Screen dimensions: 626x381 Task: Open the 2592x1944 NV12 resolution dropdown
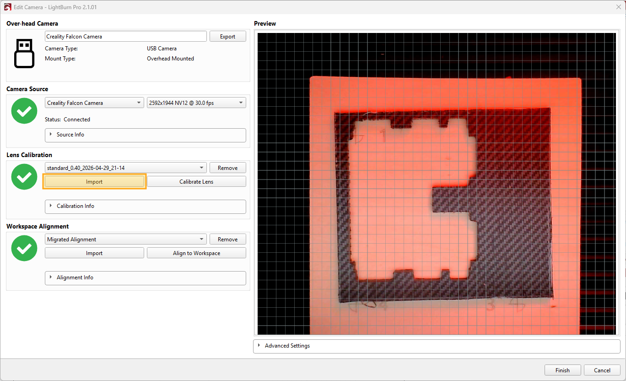coord(196,103)
